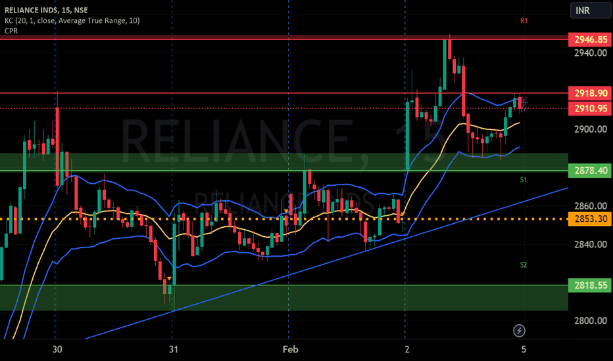Click the 2910.95 current price label
Viewport: 613px width, 361px height.
(x=590, y=108)
